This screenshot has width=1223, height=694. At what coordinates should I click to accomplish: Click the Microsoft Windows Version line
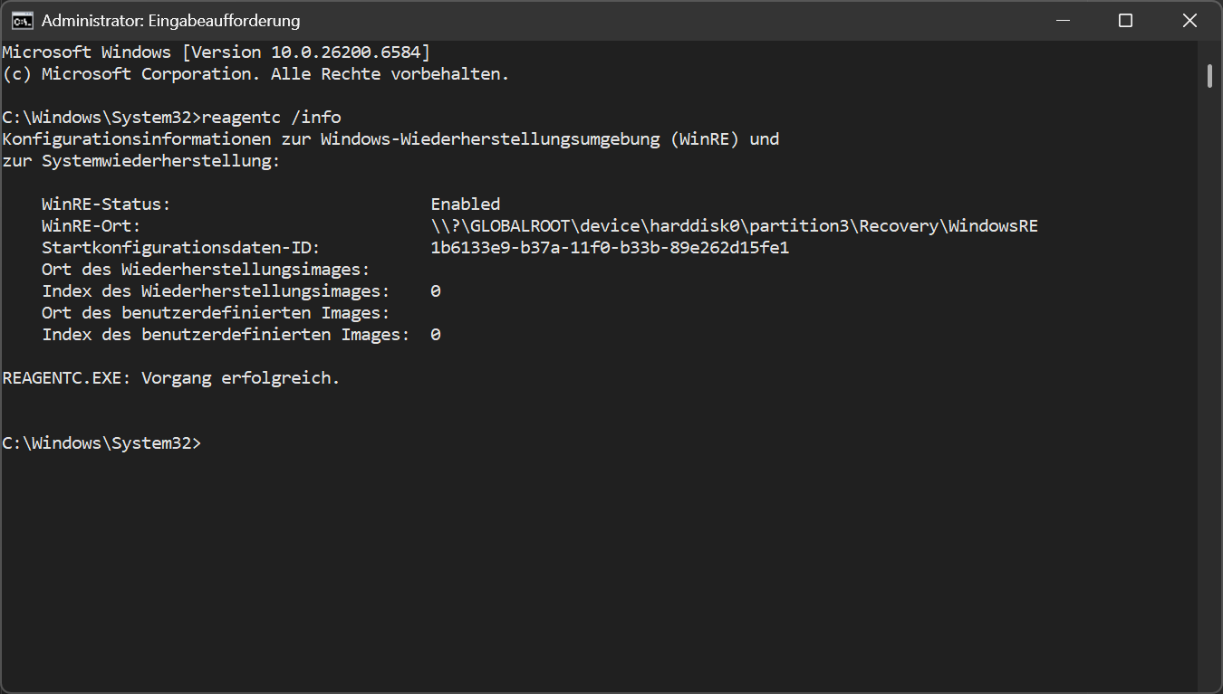(217, 52)
